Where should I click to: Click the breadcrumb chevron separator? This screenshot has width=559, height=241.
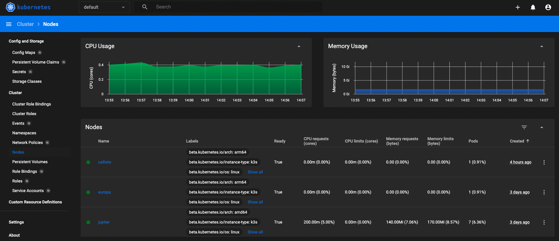coord(38,24)
